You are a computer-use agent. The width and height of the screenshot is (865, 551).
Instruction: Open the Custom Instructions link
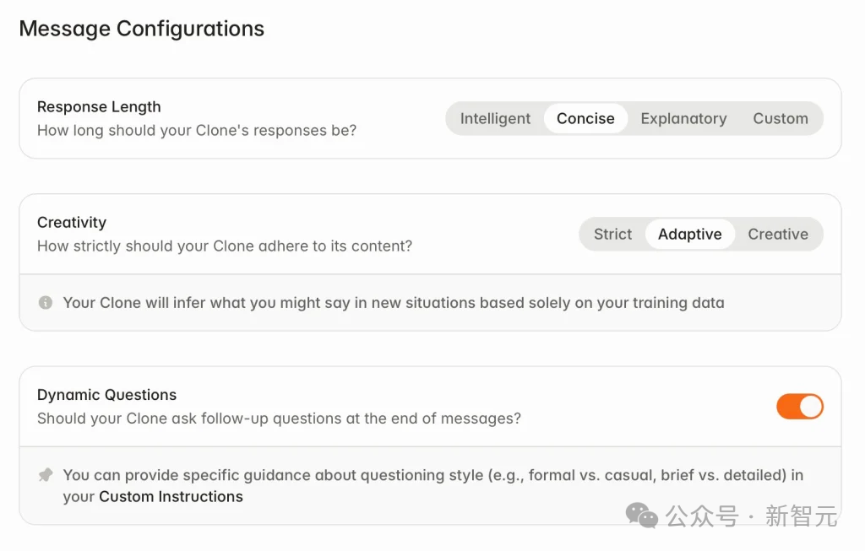tap(171, 496)
